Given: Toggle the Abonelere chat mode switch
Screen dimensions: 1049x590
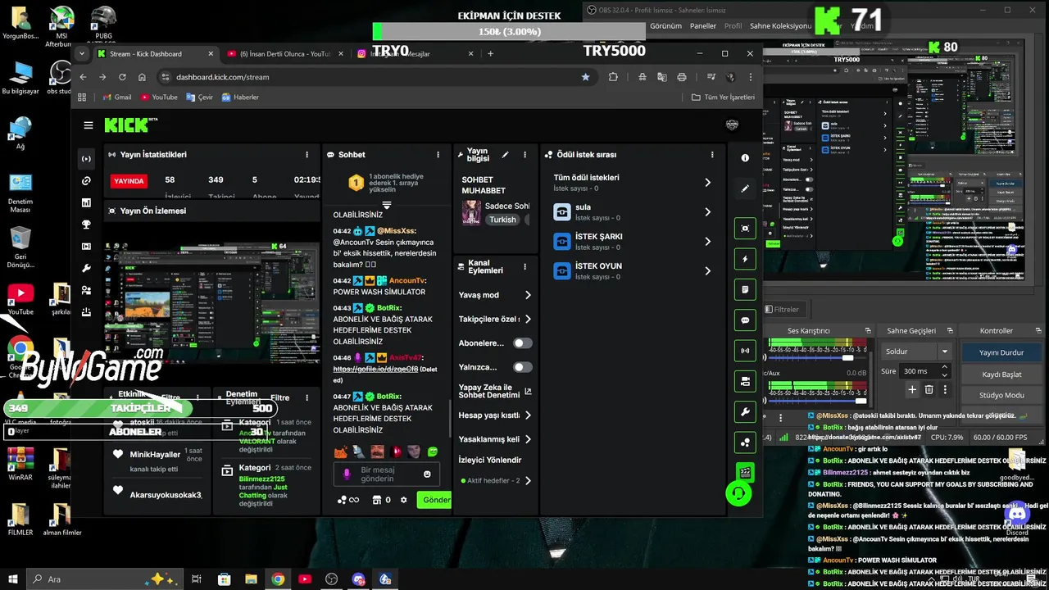Looking at the screenshot, I should coord(522,343).
